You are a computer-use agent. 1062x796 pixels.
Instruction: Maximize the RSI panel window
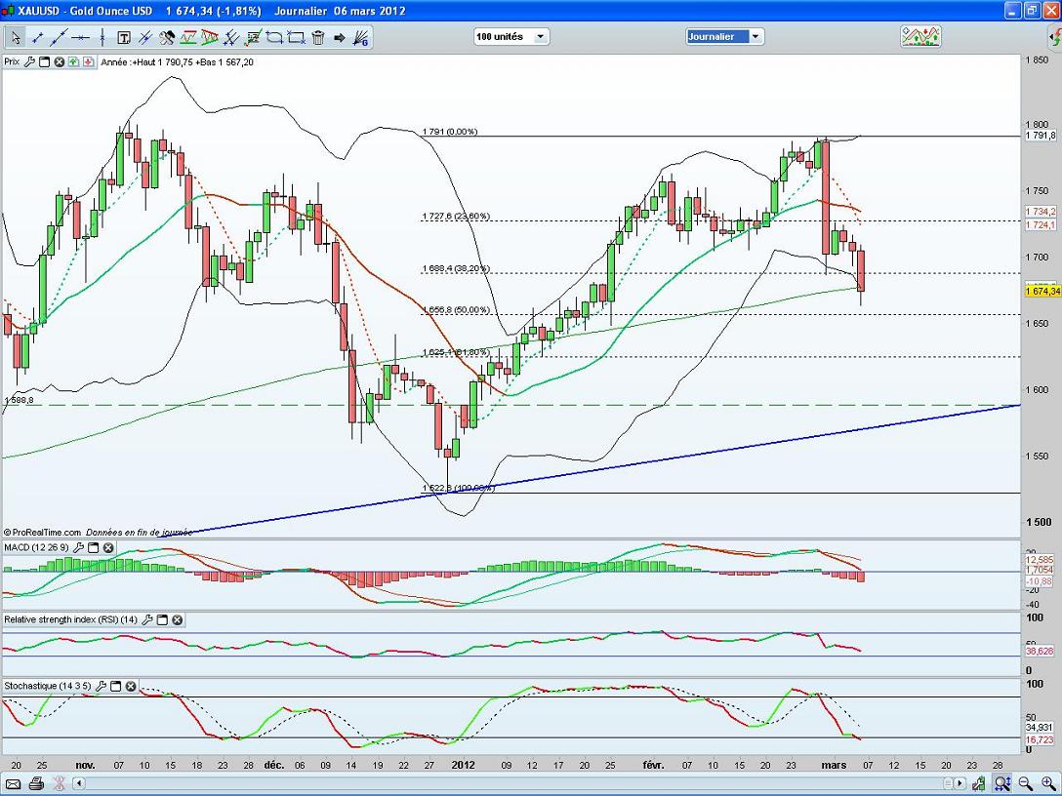(161, 619)
